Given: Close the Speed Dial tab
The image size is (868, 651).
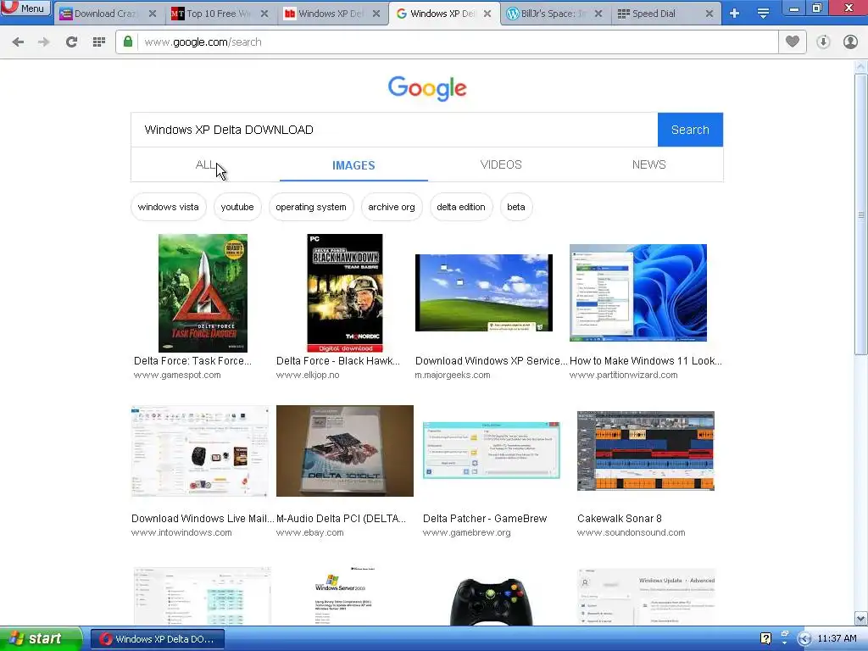Looking at the screenshot, I should click(709, 14).
